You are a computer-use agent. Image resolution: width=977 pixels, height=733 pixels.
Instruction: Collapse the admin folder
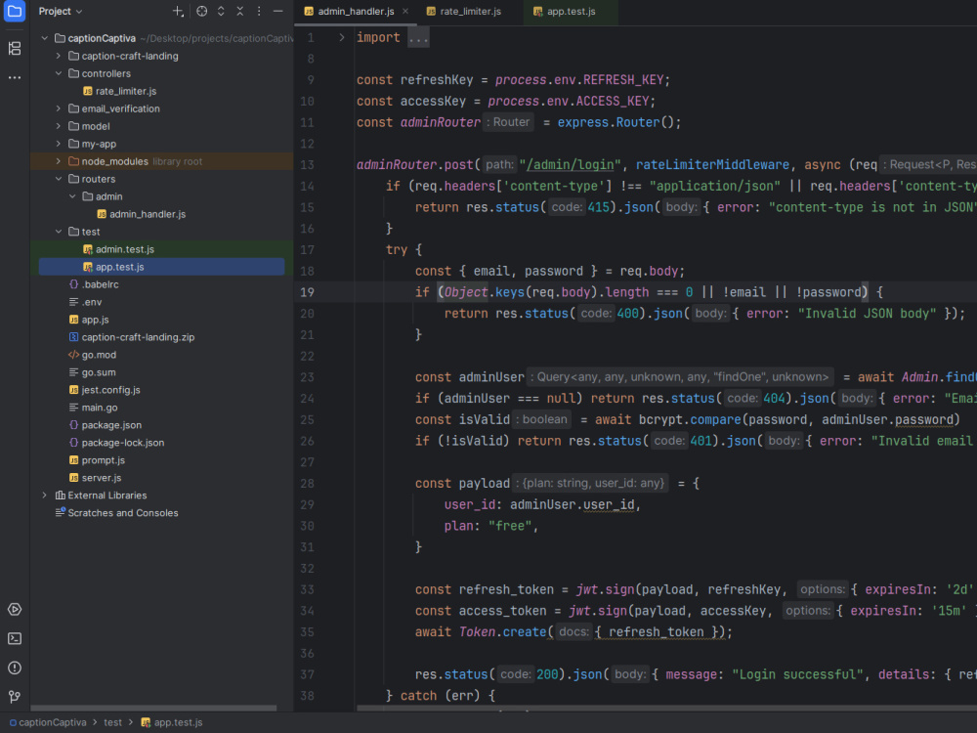click(x=72, y=196)
